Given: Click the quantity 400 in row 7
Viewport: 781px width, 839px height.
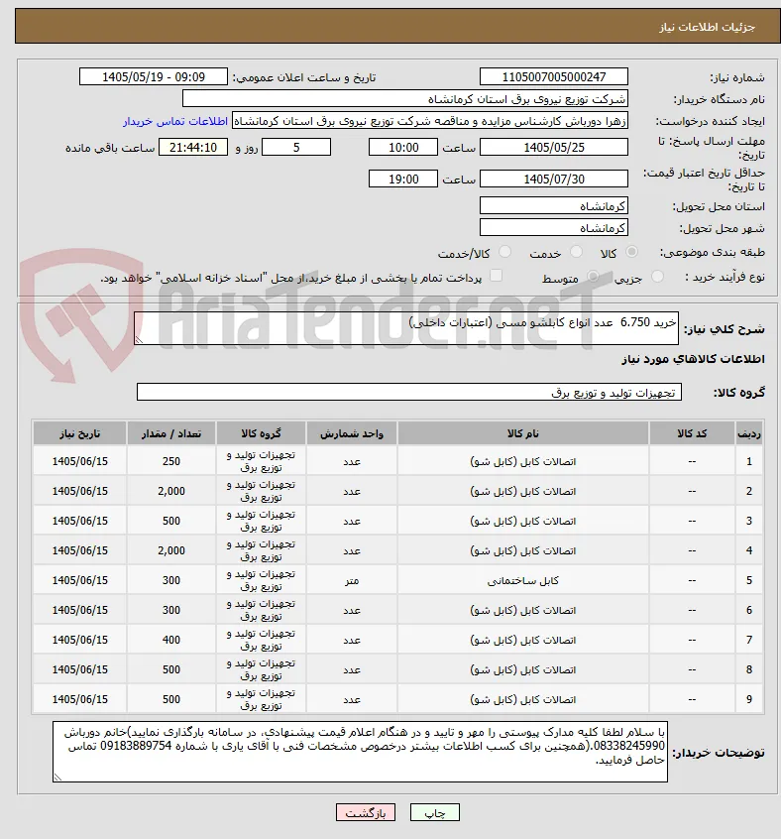Looking at the screenshot, I should (x=171, y=640).
